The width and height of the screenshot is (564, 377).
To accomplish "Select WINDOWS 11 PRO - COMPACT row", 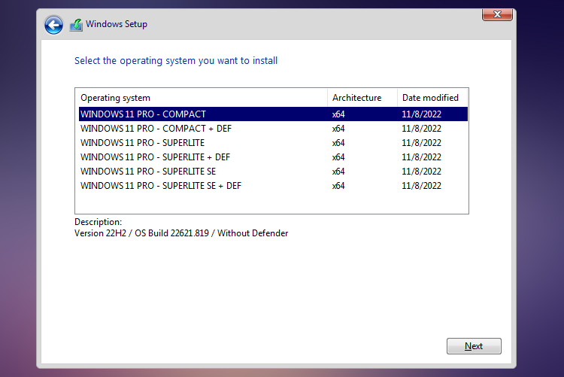I will click(x=273, y=114).
